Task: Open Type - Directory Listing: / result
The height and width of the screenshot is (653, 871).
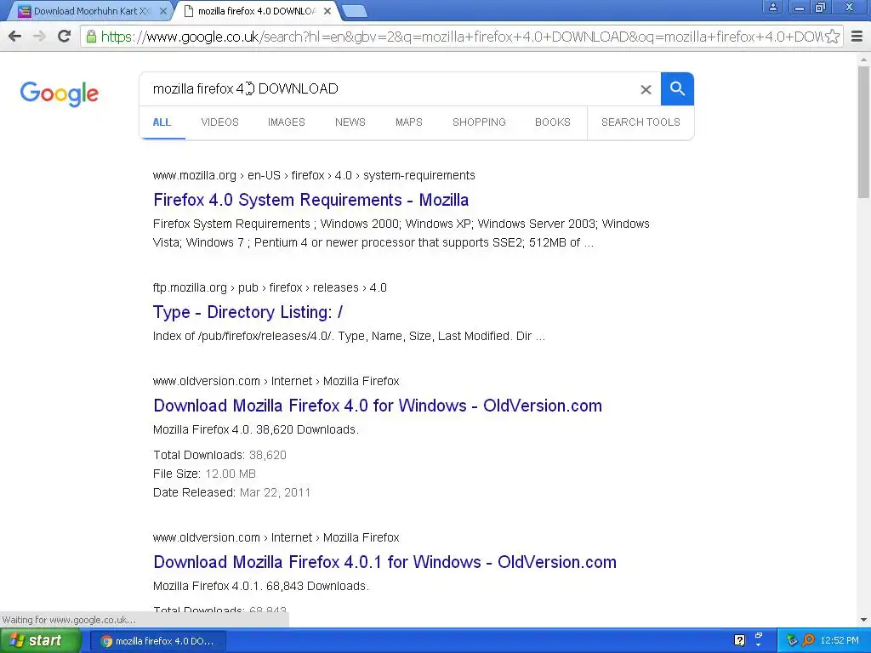Action: point(248,312)
